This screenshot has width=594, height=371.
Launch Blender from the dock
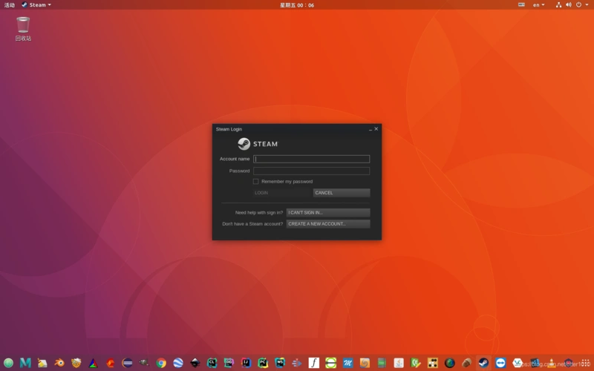pos(59,363)
